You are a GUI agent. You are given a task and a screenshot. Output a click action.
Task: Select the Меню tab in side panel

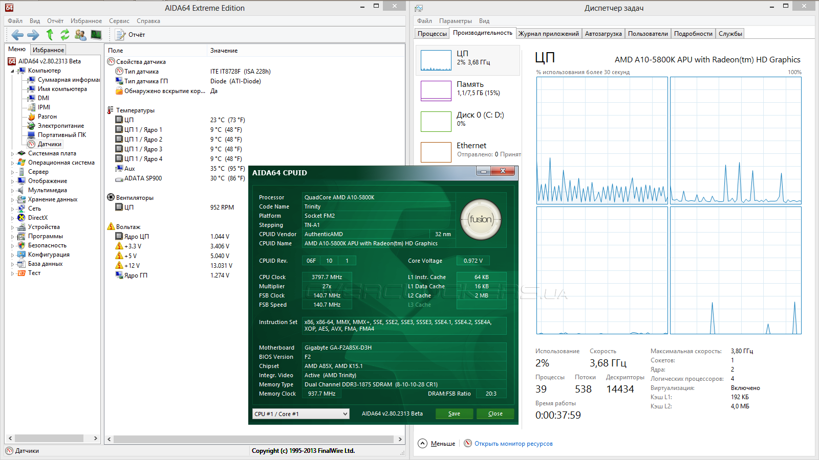click(17, 49)
